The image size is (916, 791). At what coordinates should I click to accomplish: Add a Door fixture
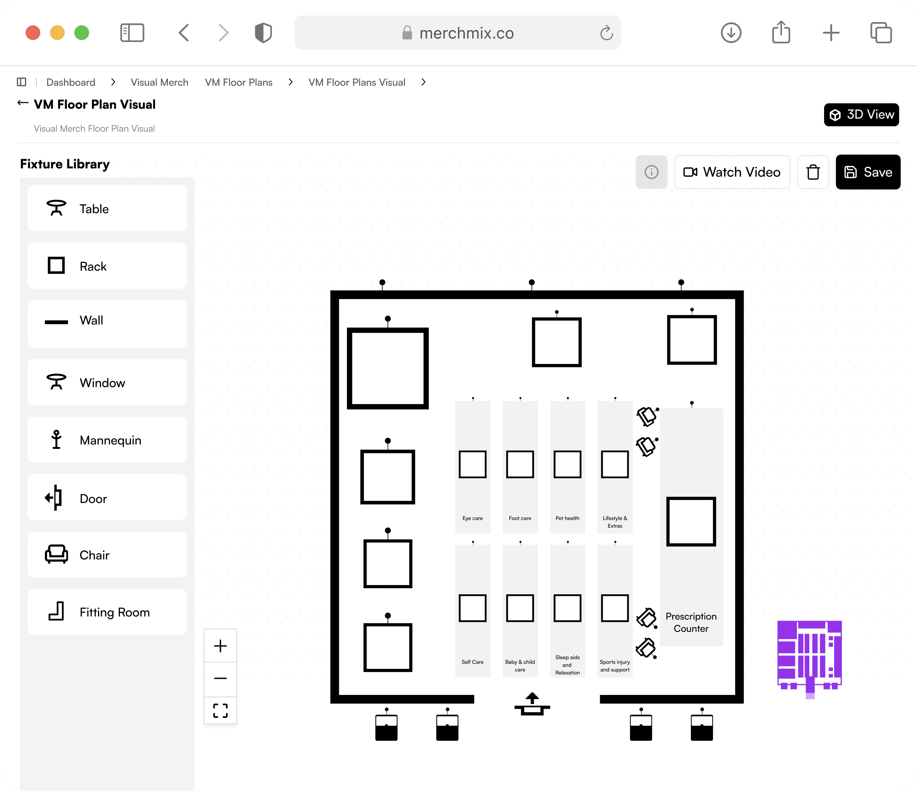point(106,498)
